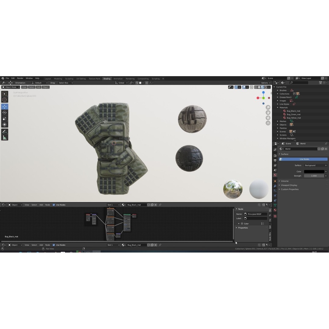Open the Object Mode dropdown

pos(11,87)
